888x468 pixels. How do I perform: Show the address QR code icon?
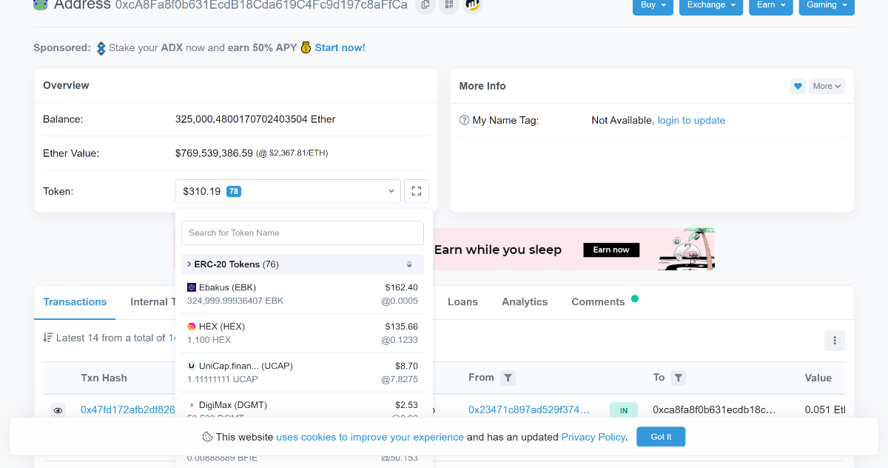pyautogui.click(x=448, y=5)
